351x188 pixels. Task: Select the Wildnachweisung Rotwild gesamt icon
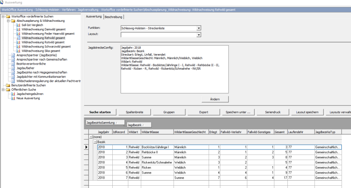click(18, 42)
